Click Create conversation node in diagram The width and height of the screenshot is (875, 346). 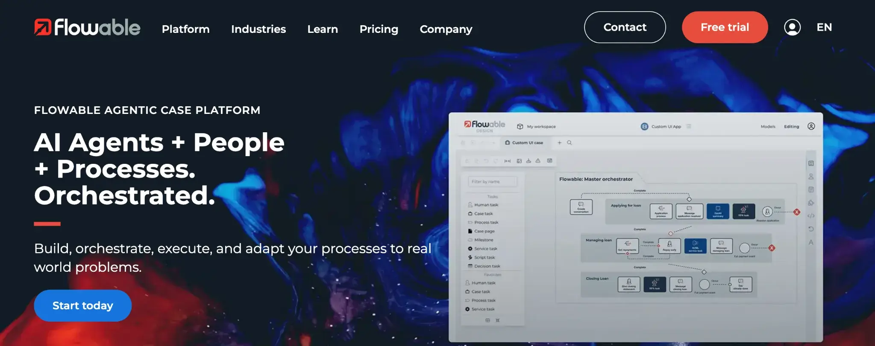(x=581, y=207)
